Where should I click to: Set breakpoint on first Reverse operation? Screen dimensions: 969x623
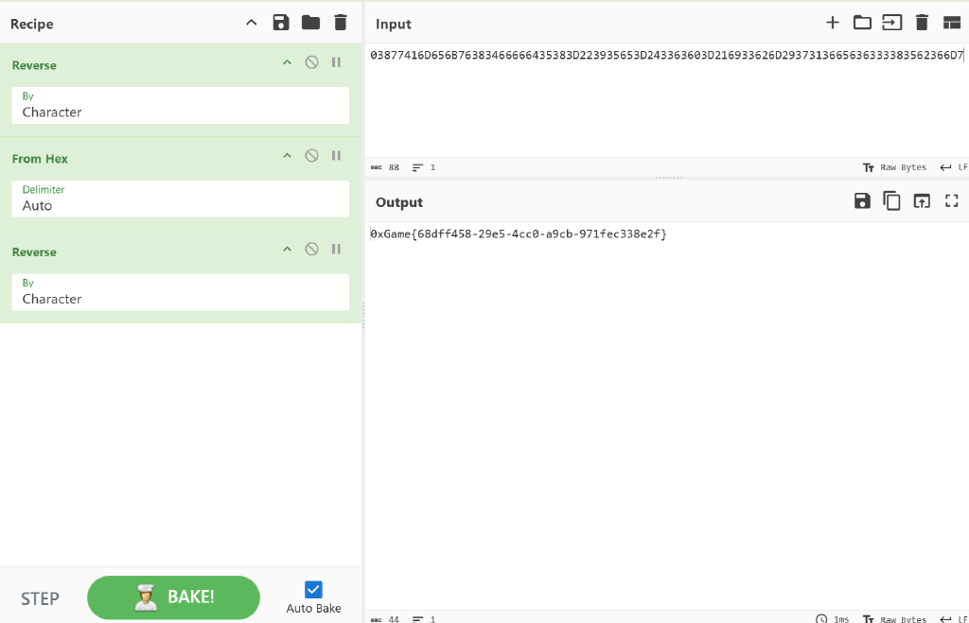click(336, 62)
